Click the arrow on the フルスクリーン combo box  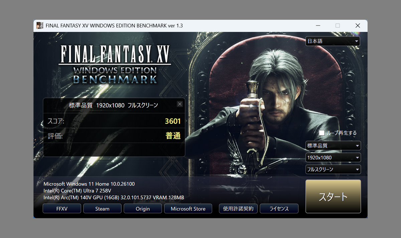(358, 169)
